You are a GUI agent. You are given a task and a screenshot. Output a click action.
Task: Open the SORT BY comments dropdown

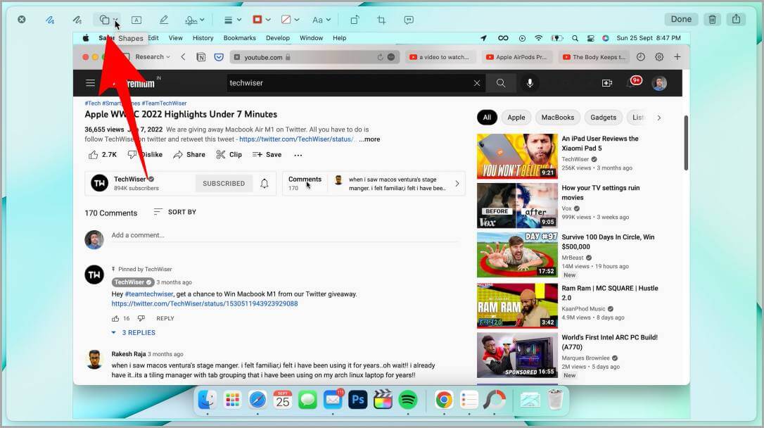click(x=174, y=212)
